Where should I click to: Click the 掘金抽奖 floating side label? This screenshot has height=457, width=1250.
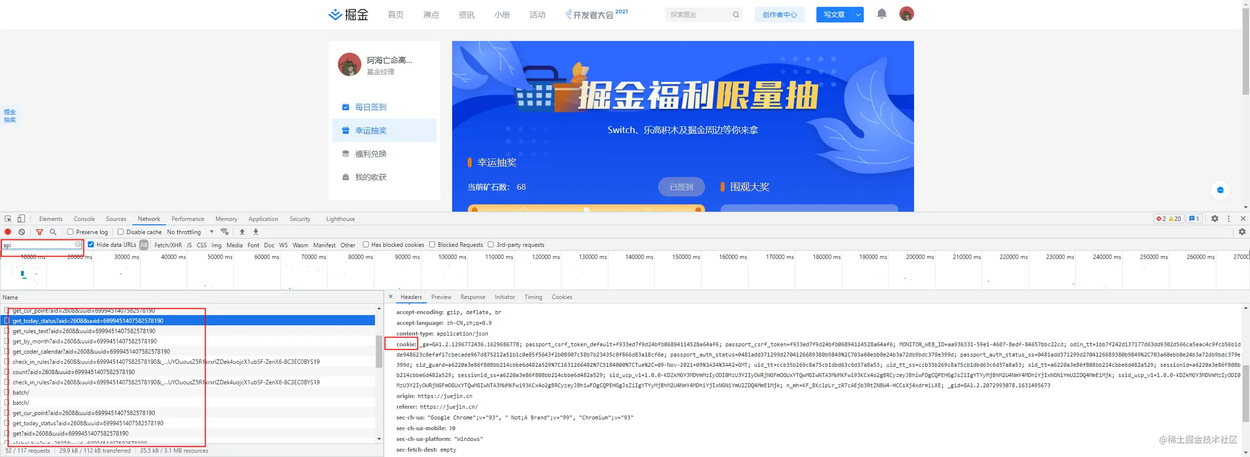point(10,116)
